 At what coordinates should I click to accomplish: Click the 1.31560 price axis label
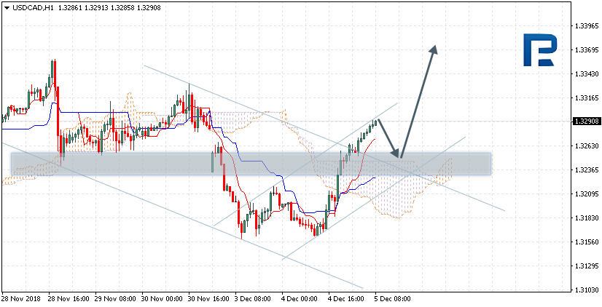(x=585, y=242)
